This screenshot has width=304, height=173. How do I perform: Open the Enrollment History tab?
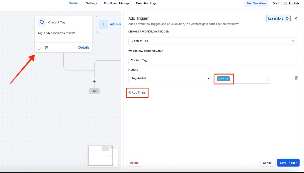click(x=116, y=3)
